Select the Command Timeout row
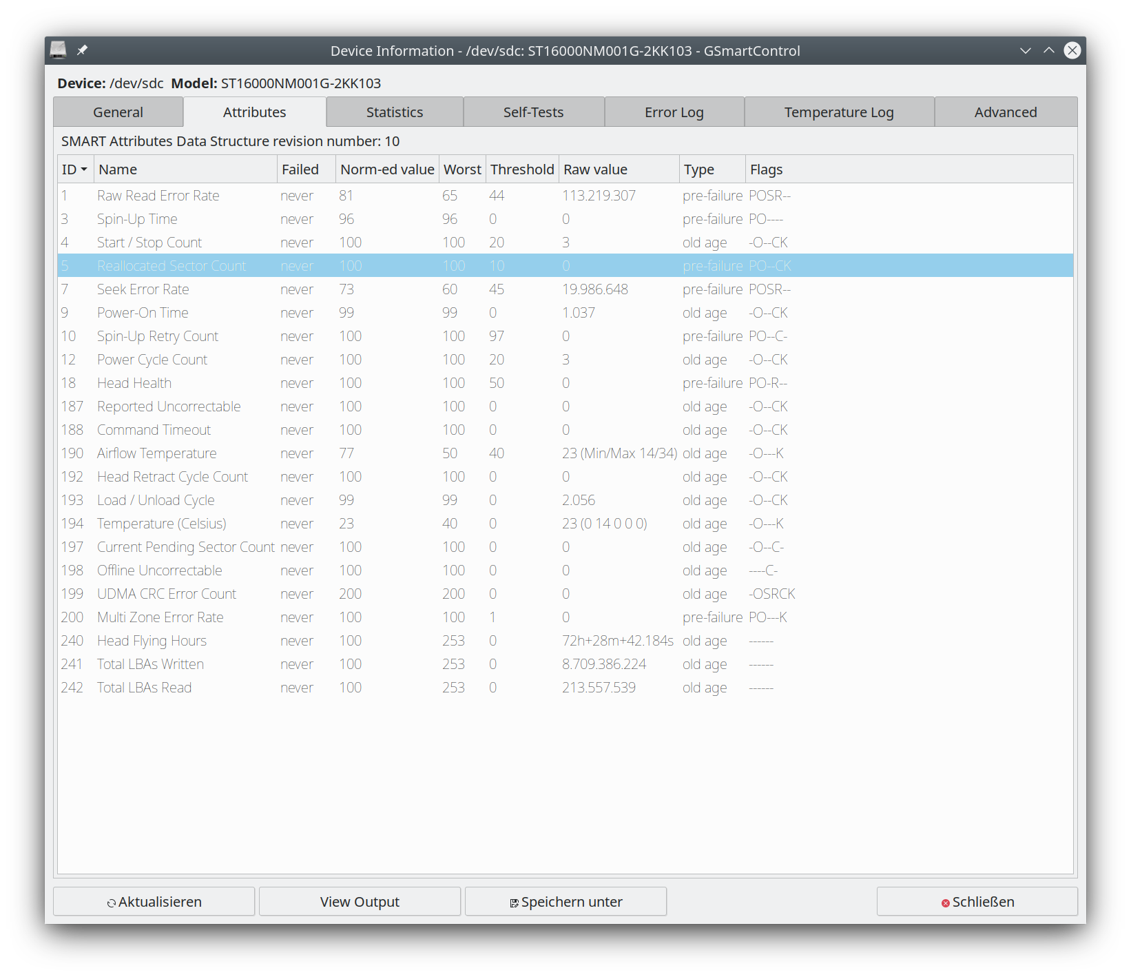 coord(565,430)
